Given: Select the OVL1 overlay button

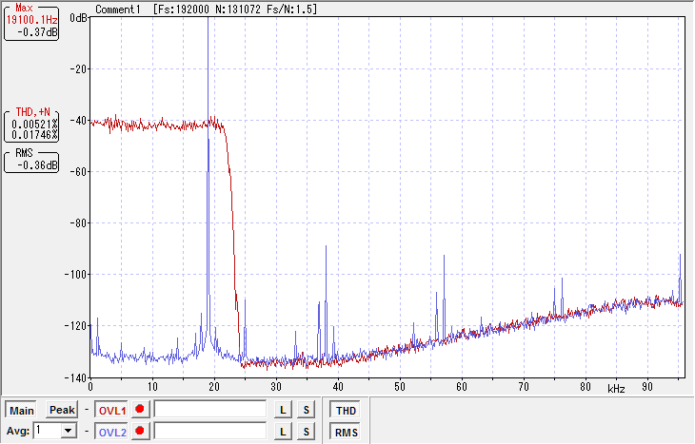Looking at the screenshot, I should tap(112, 411).
